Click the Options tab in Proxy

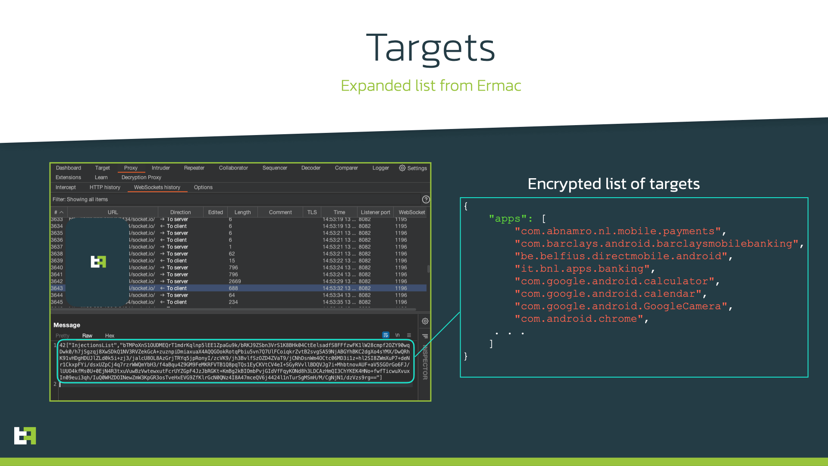pyautogui.click(x=203, y=187)
